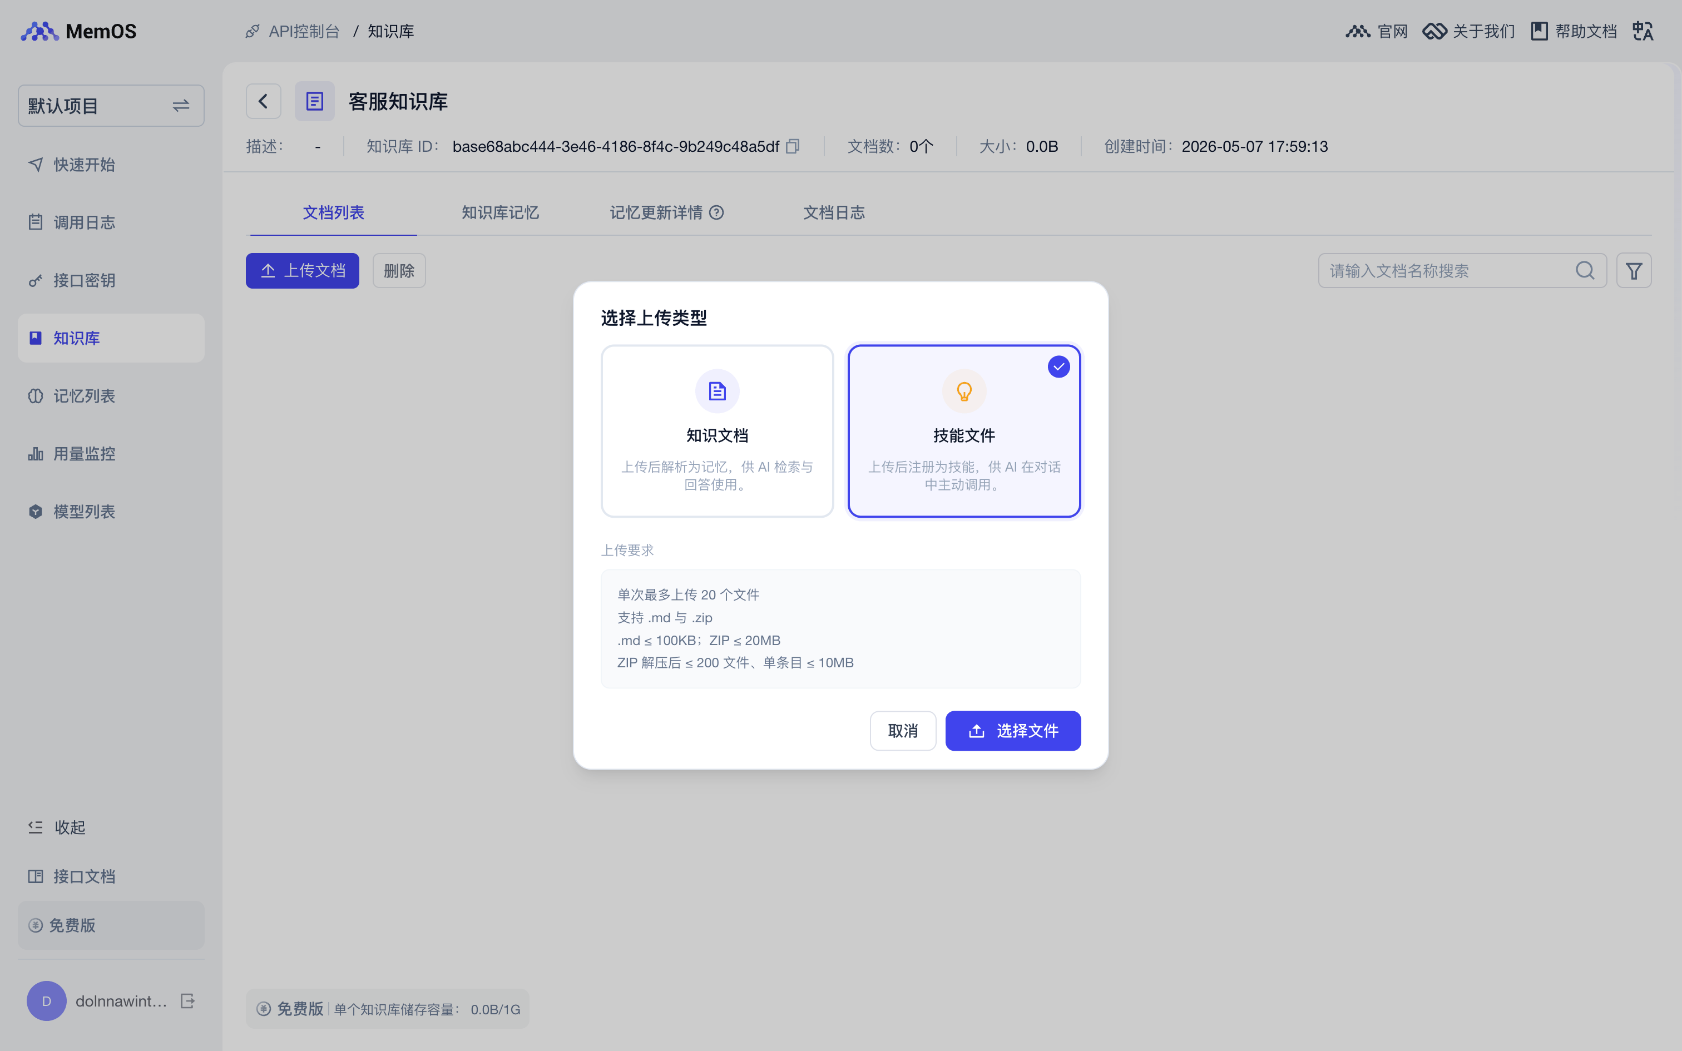This screenshot has width=1682, height=1051.
Task: Click the logout icon beside username
Action: point(187,1001)
